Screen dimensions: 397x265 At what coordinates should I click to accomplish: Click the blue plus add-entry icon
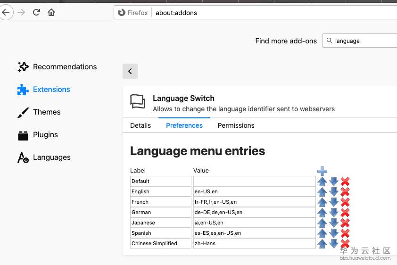(x=322, y=171)
